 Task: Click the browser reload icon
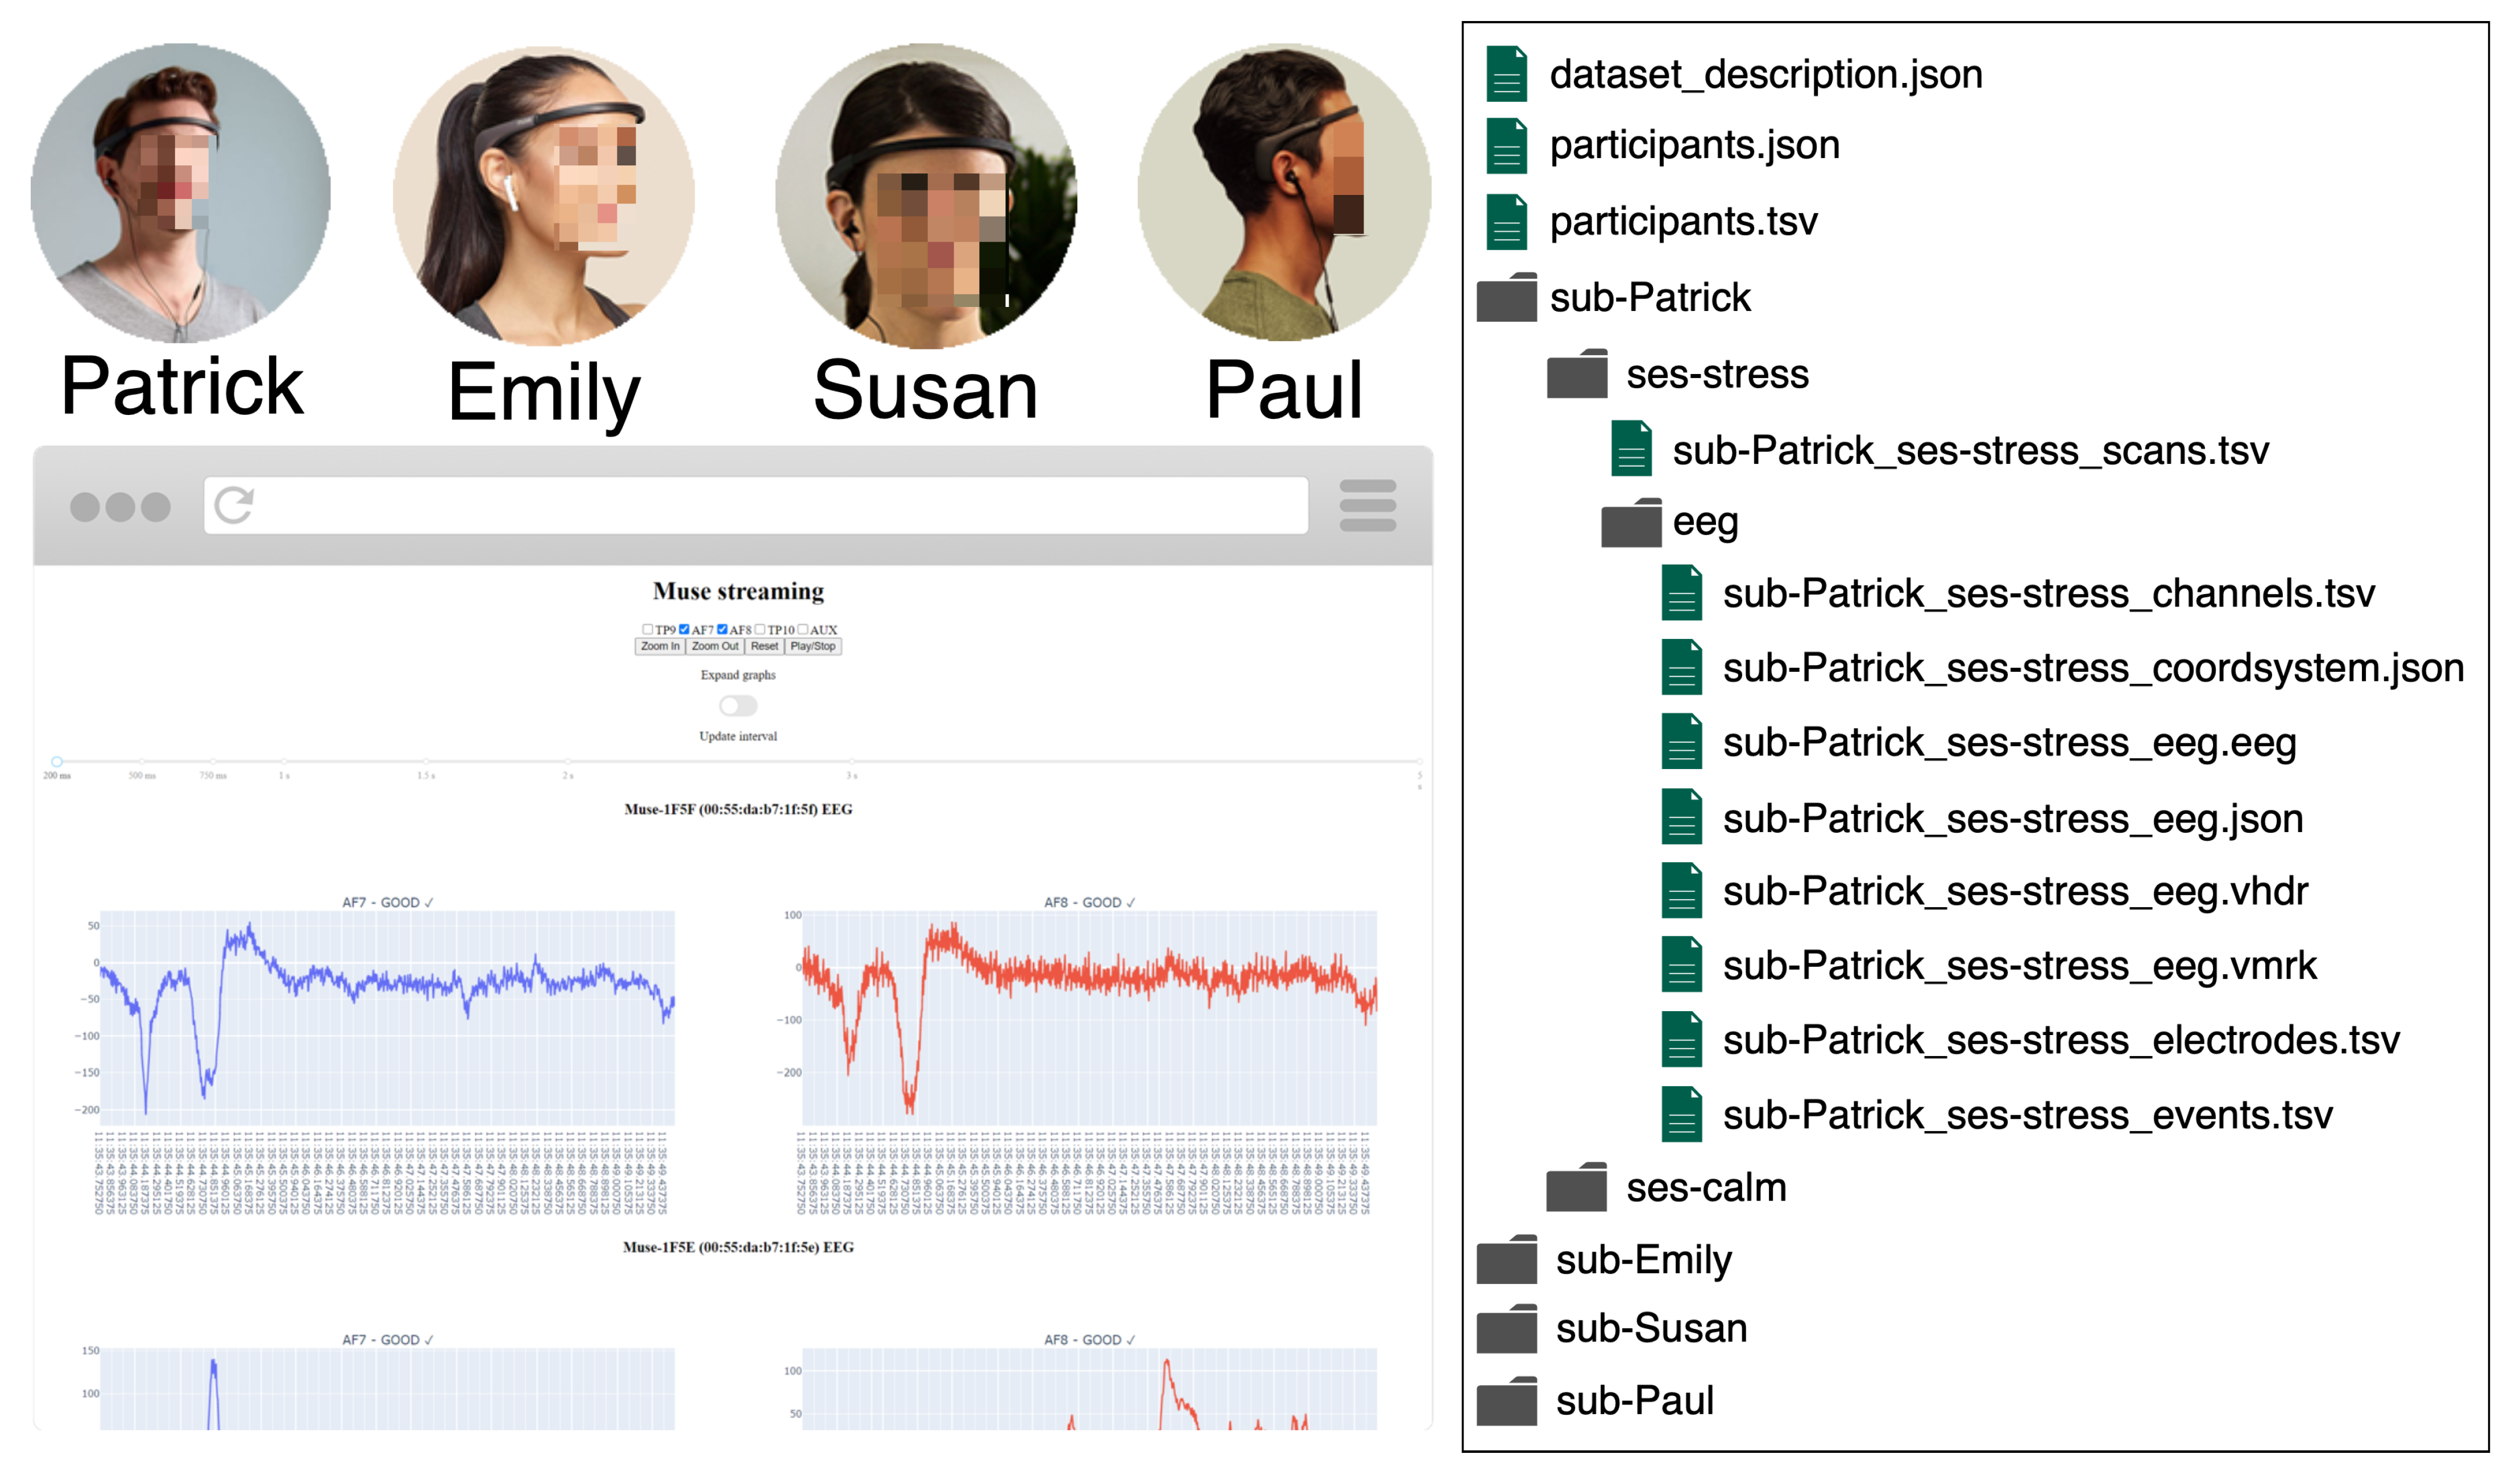(x=234, y=505)
